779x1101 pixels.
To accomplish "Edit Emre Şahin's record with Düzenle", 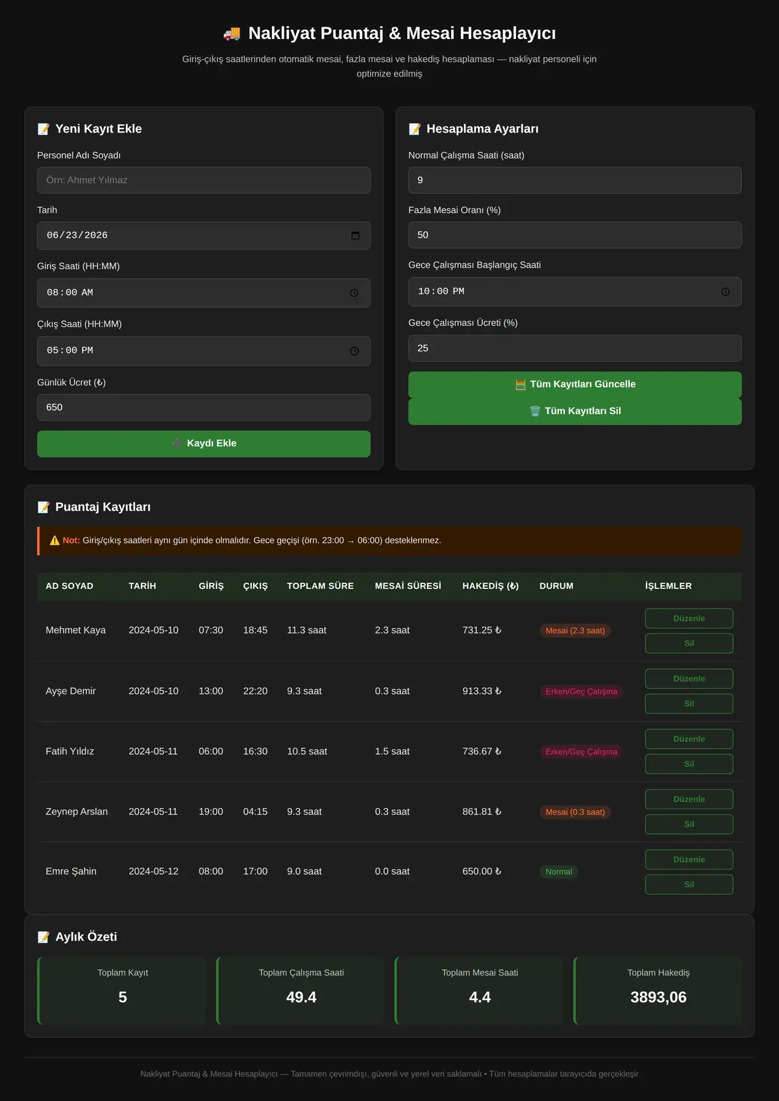I will point(689,859).
